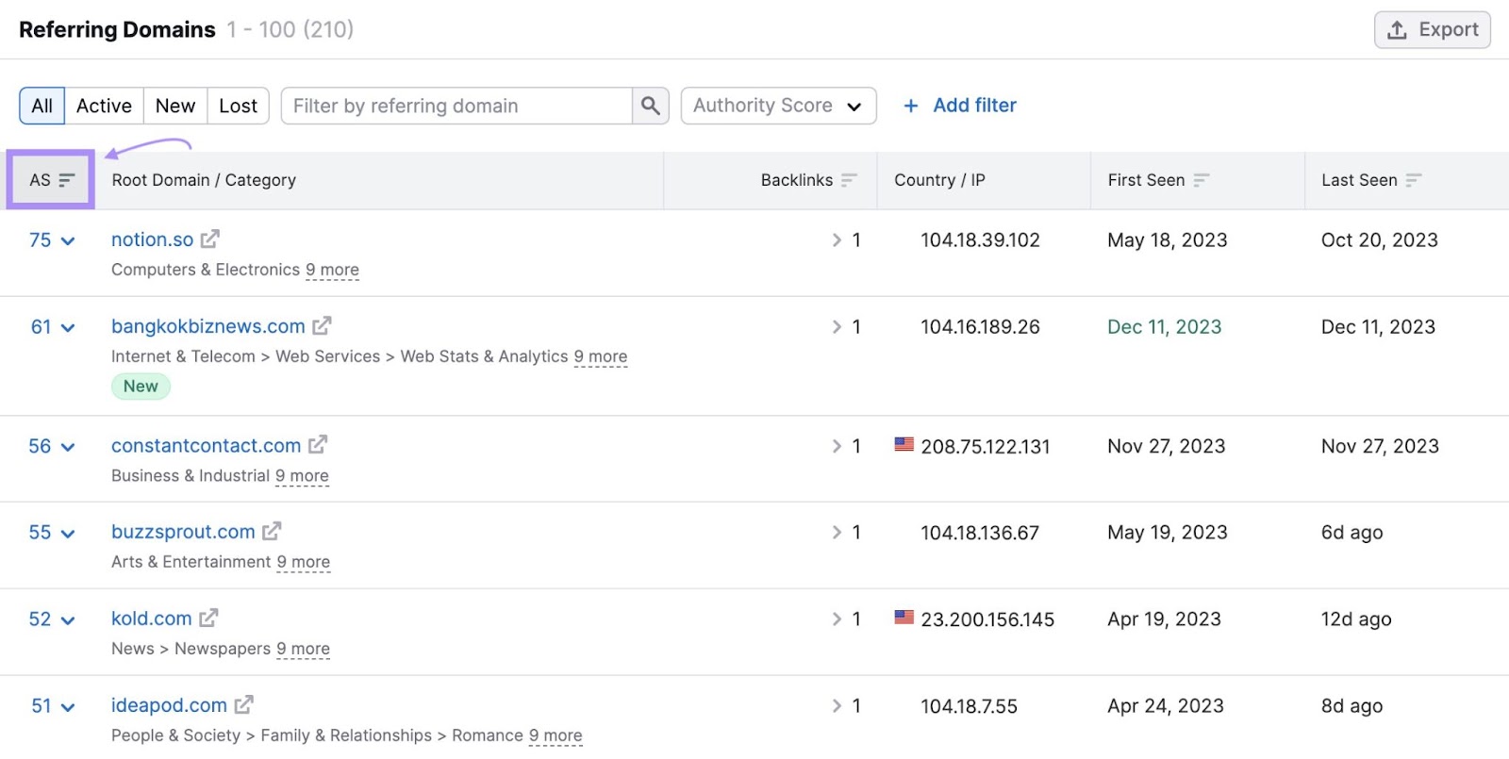Image resolution: width=1509 pixels, height=759 pixels.
Task: Click IP address 23.200.156.145
Action: pos(987,619)
